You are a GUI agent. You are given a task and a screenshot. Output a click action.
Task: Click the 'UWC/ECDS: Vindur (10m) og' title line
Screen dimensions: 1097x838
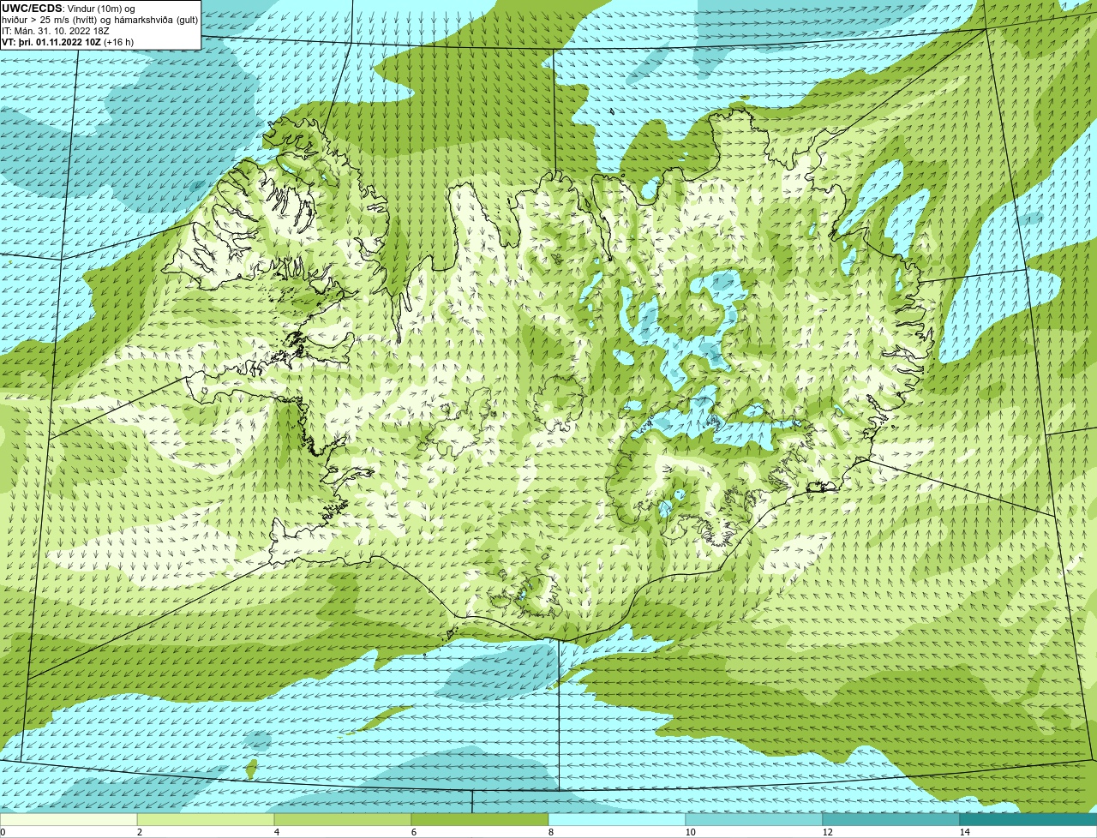(x=69, y=9)
